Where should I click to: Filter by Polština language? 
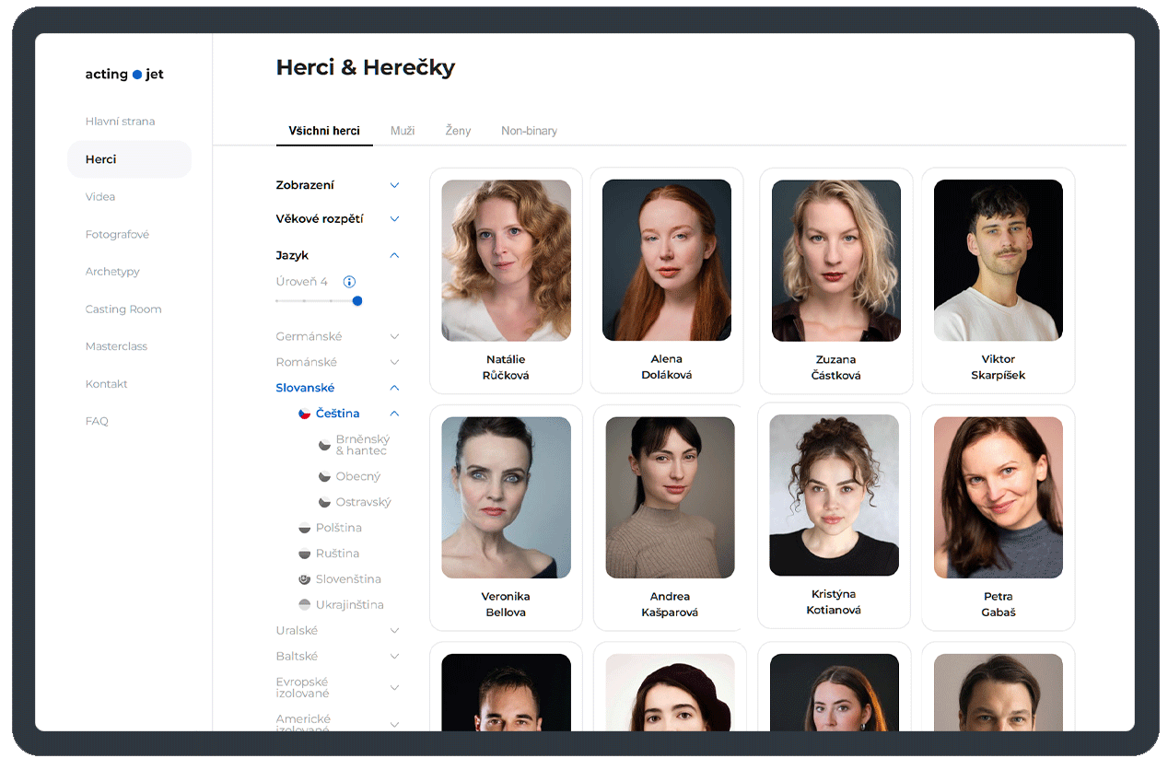tap(338, 528)
